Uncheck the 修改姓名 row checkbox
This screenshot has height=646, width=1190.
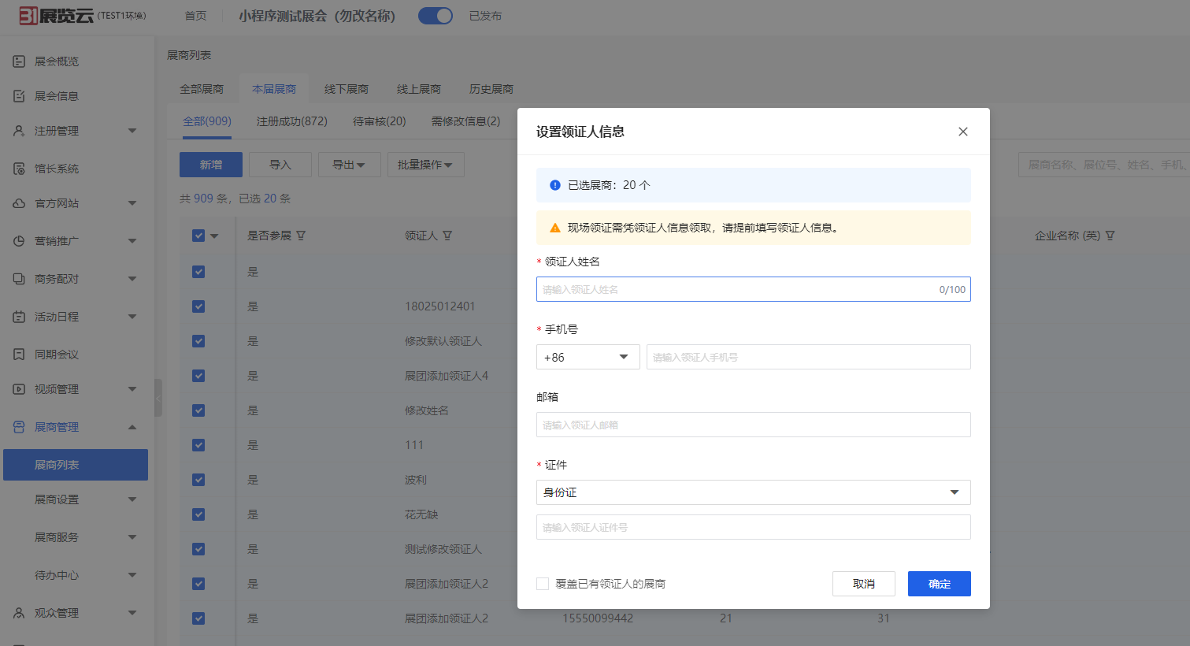[198, 410]
